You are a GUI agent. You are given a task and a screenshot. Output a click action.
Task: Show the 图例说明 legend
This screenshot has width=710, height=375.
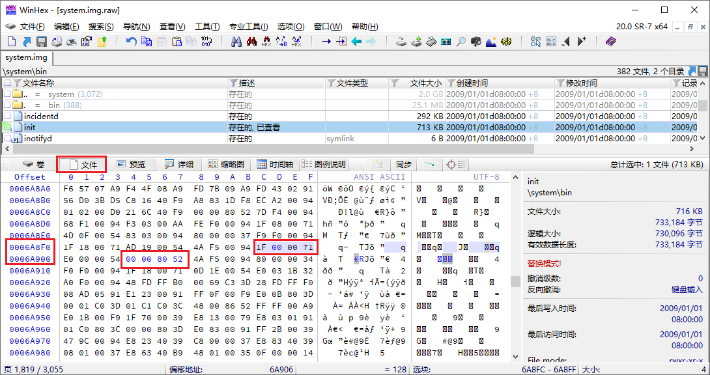(x=324, y=164)
